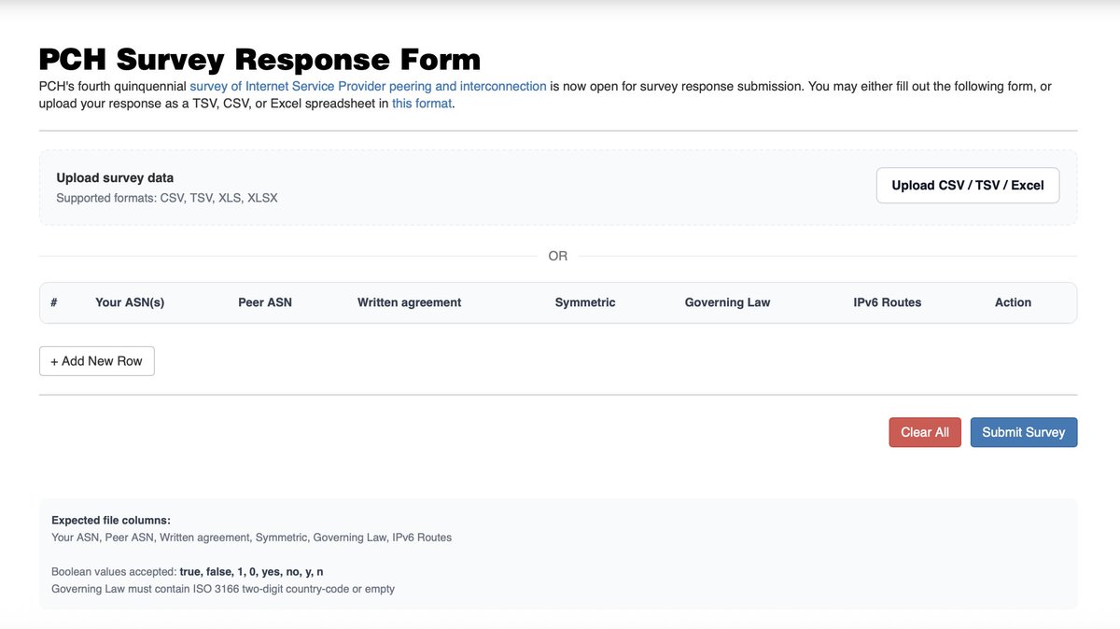
Task: Click the 'Symmetric' column header
Action: [x=585, y=302]
